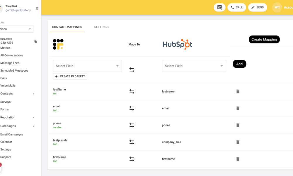Viewport: 293px width, 176px height.
Task: Open Message Feed
Action: [10, 63]
